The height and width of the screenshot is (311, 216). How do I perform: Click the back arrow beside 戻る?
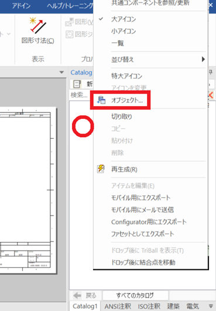tap(77, 296)
